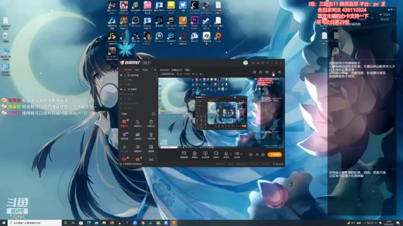Open the bar chart tool in toolbox
403x226 pixels.
tap(151, 159)
